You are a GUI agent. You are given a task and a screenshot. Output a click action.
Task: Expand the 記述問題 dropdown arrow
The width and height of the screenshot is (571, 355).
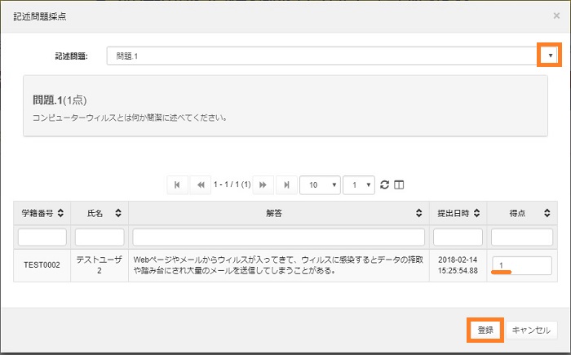pyautogui.click(x=551, y=55)
